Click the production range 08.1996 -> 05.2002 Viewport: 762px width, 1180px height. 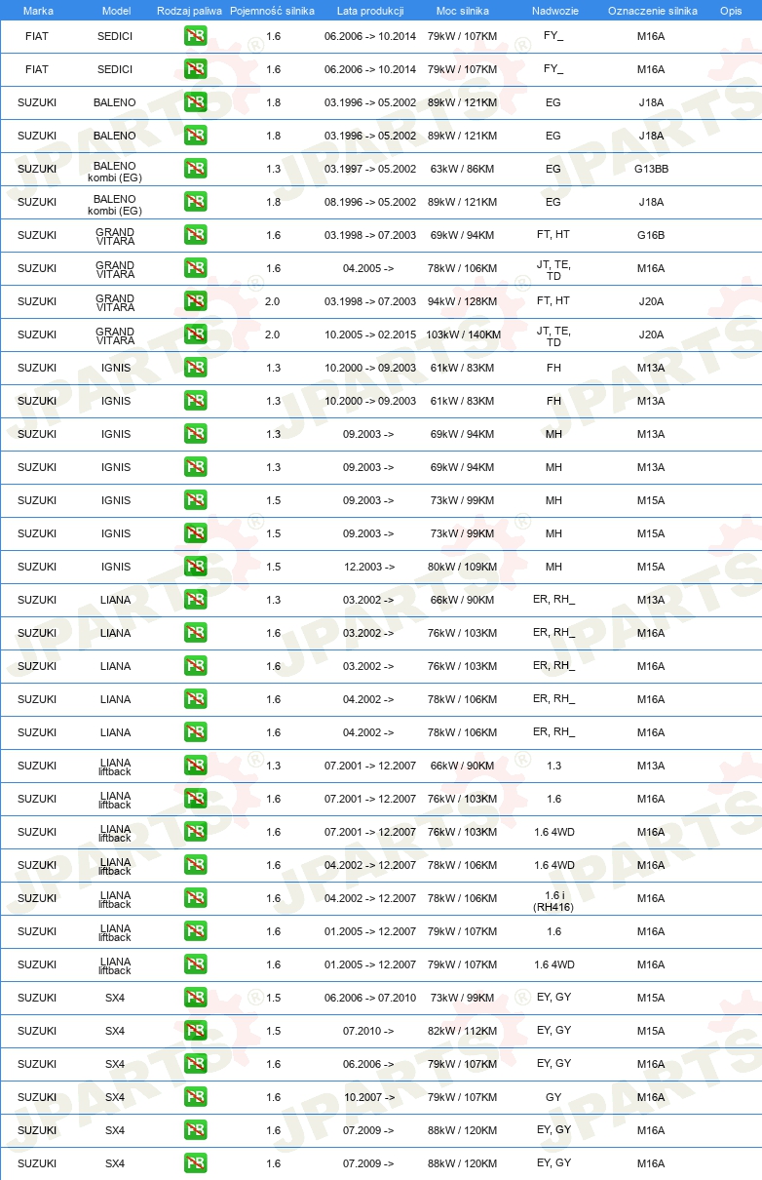click(x=370, y=202)
